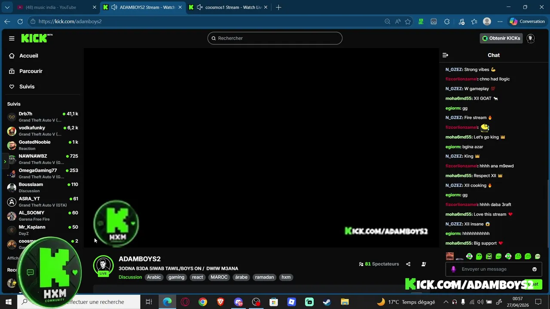
Task: Click the gaming tag
Action: coord(176,277)
